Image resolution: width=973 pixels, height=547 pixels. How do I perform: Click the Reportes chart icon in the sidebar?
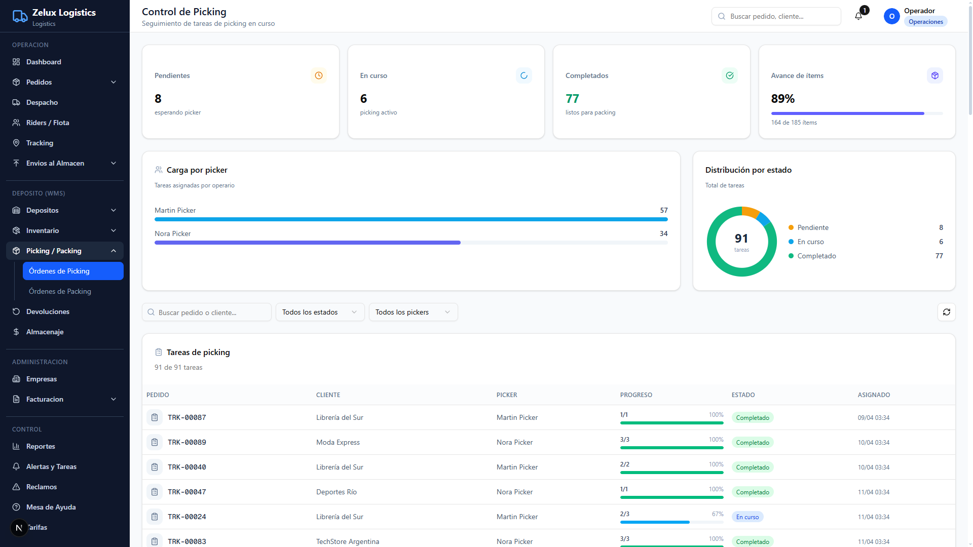click(x=16, y=446)
